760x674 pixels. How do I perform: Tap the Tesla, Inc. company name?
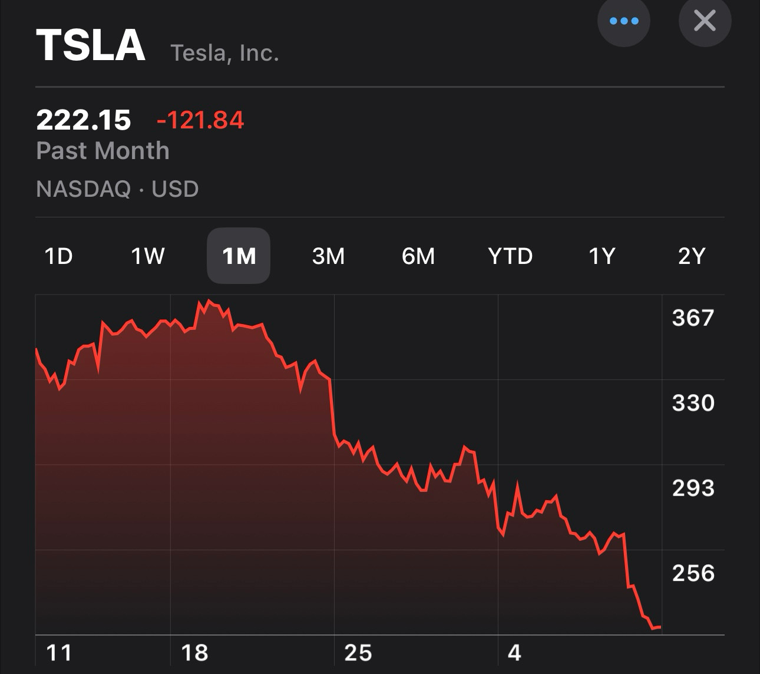[224, 53]
